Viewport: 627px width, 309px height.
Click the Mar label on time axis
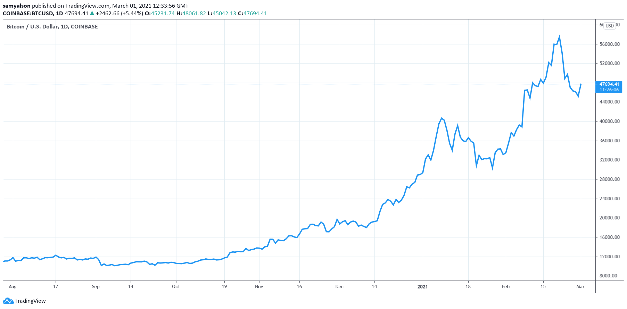point(580,286)
